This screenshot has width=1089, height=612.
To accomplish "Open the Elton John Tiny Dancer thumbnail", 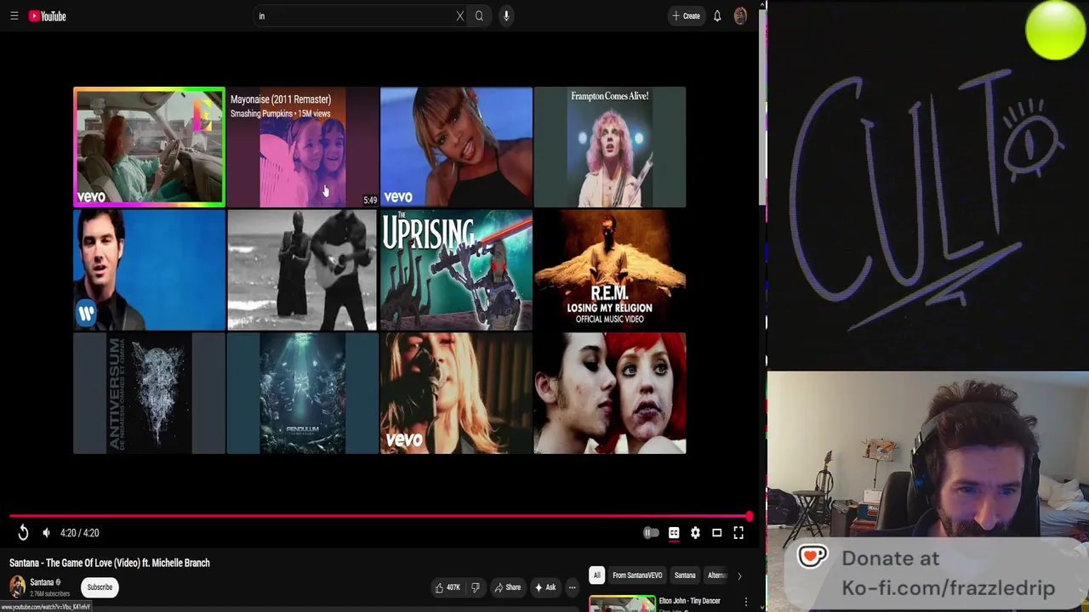I will coord(622,603).
